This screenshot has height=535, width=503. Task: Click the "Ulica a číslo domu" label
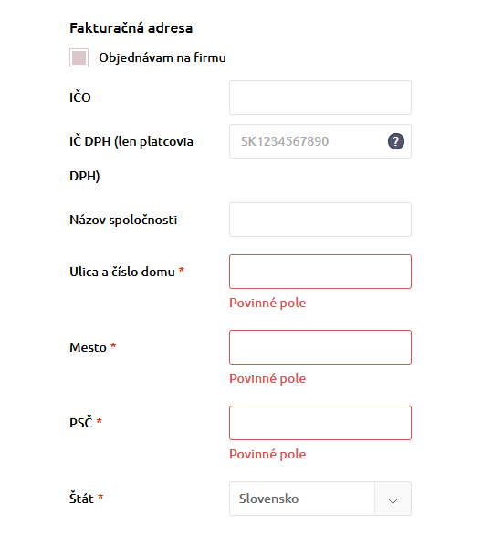(122, 272)
